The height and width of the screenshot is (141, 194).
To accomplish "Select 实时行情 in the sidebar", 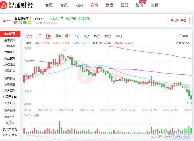I will pyautogui.click(x=10, y=34).
